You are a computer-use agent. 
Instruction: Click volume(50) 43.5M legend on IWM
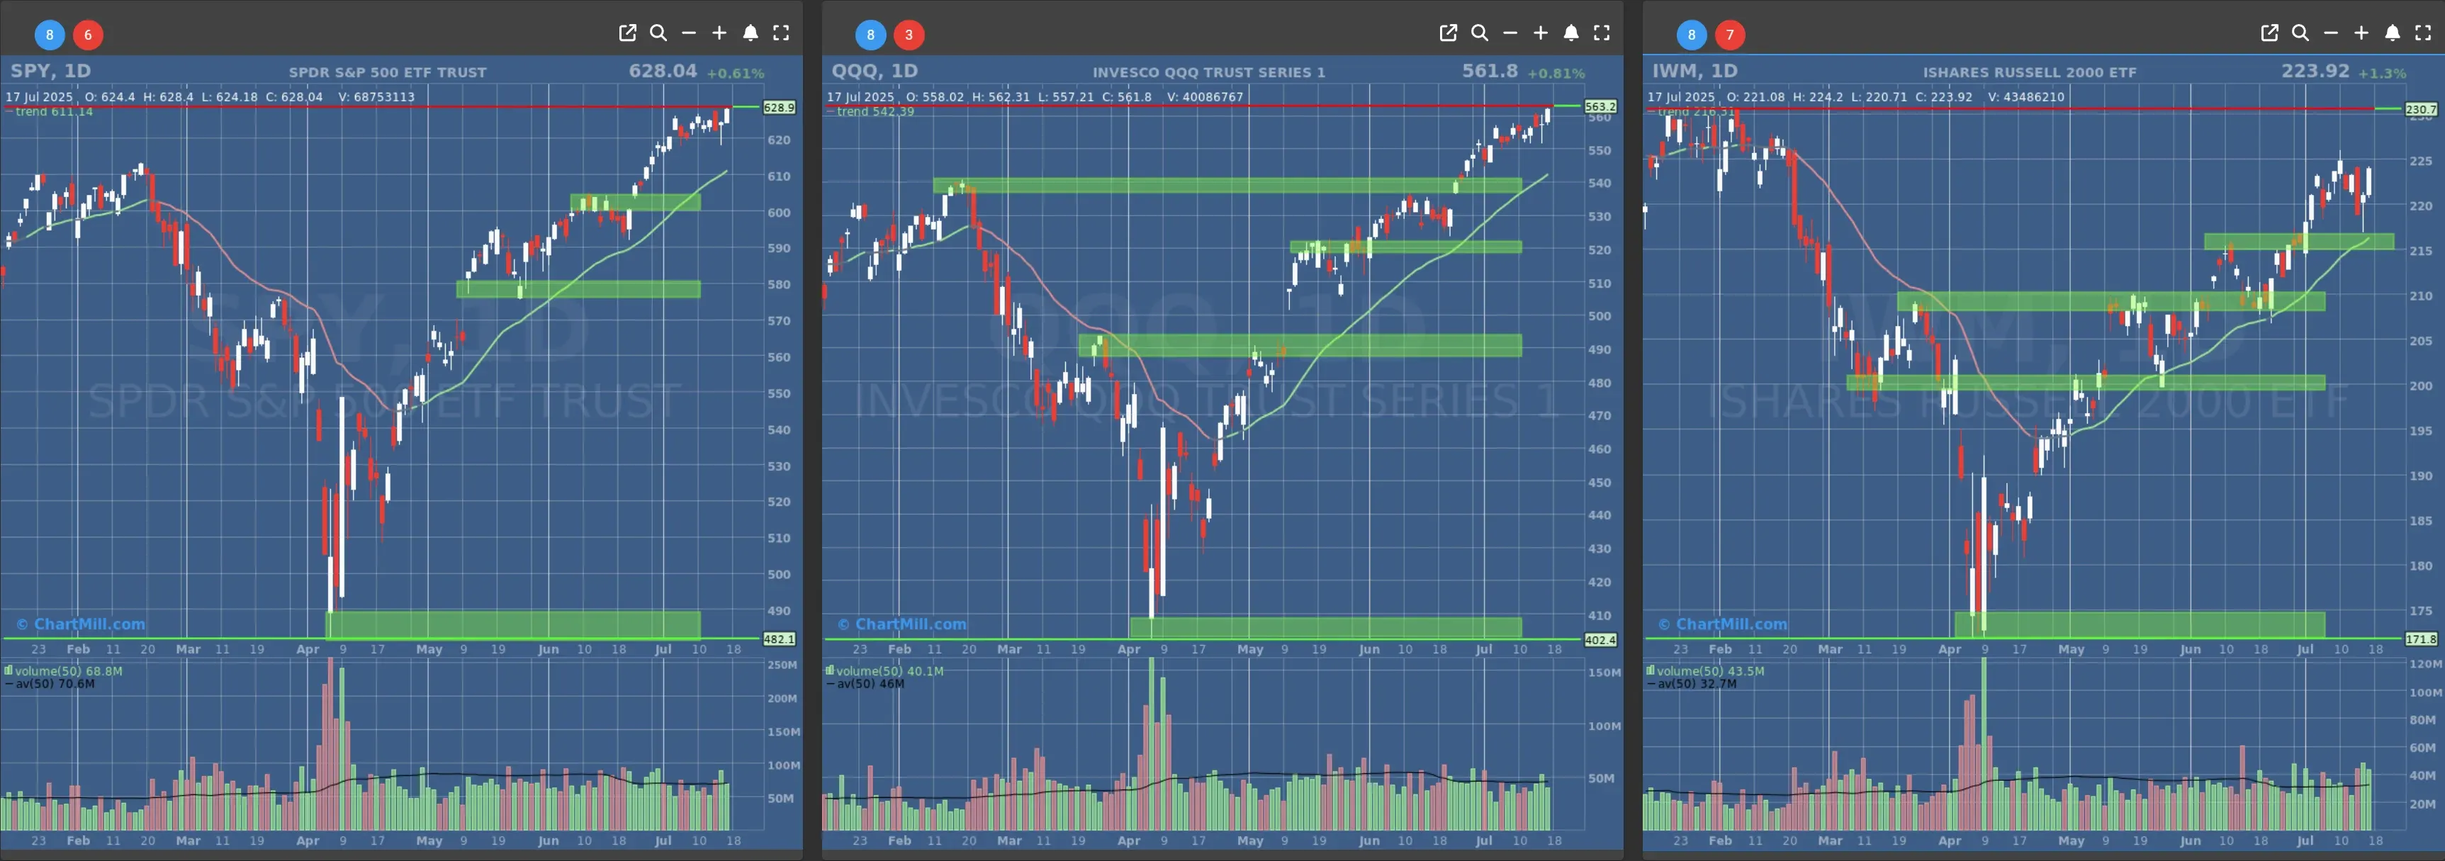coord(1706,671)
